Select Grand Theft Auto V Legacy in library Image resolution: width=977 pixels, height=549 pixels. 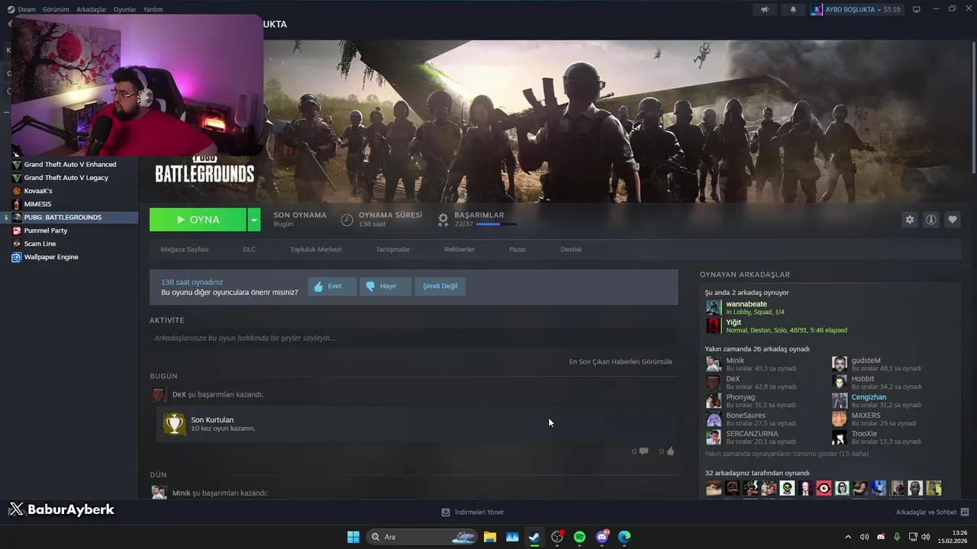point(66,178)
